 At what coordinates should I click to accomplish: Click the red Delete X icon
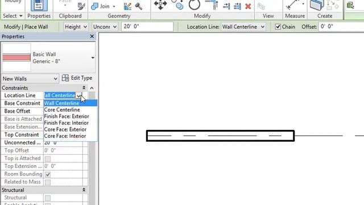click(248, 6)
